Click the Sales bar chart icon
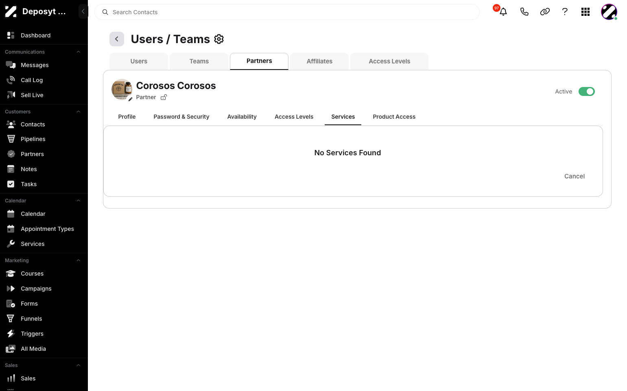 pos(11,378)
